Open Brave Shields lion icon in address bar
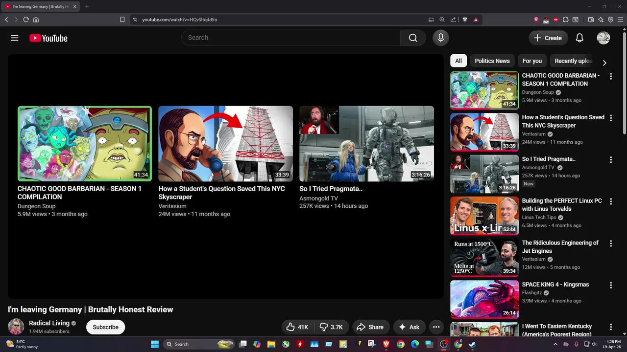627x352 pixels. pyautogui.click(x=465, y=20)
